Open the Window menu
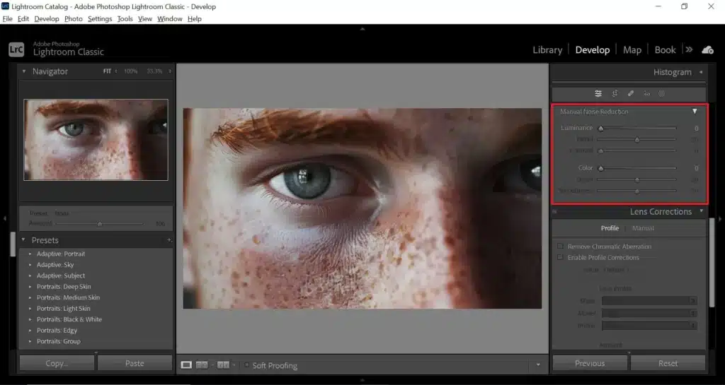The height and width of the screenshot is (385, 725). coord(170,19)
